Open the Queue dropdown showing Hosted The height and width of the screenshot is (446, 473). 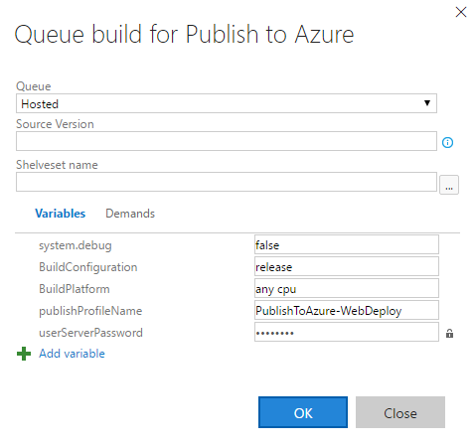[x=227, y=103]
